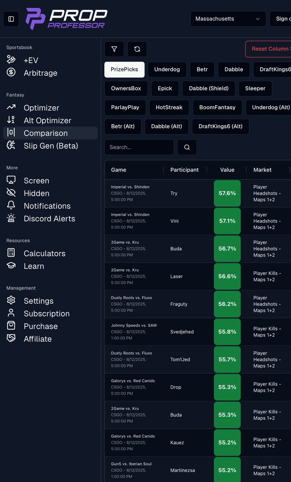
Task: Select the Betr (Alt) tab
Action: 123,126
